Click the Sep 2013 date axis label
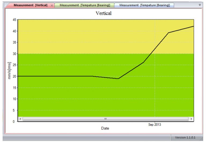 (155, 125)
